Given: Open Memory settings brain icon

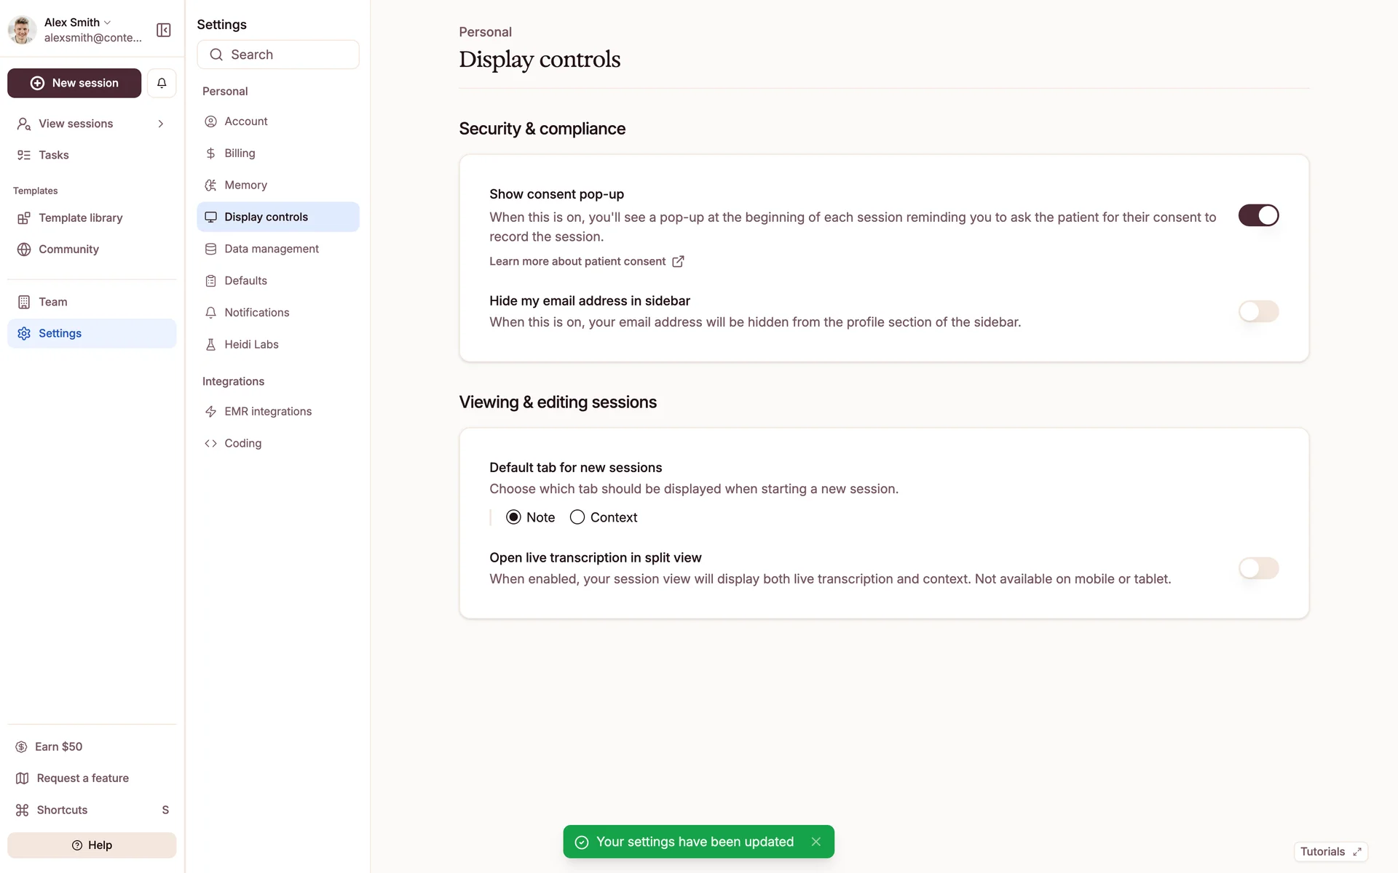Looking at the screenshot, I should coord(210,186).
